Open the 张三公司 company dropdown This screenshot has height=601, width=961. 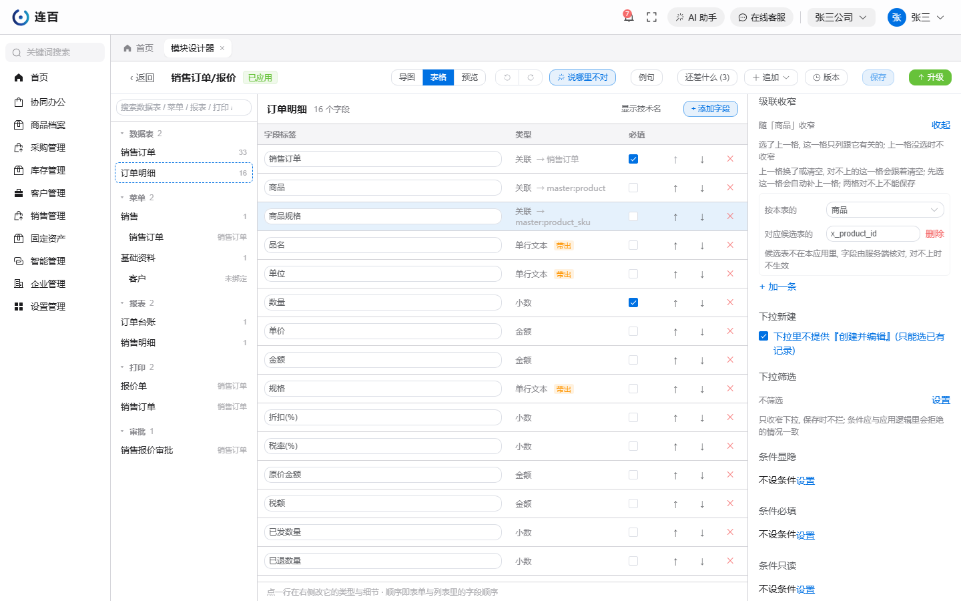[841, 17]
